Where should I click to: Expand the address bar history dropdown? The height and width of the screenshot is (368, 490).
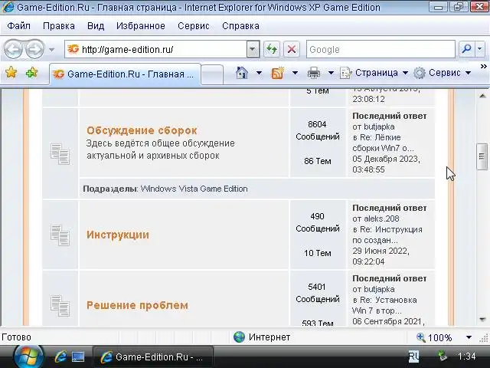(x=253, y=49)
